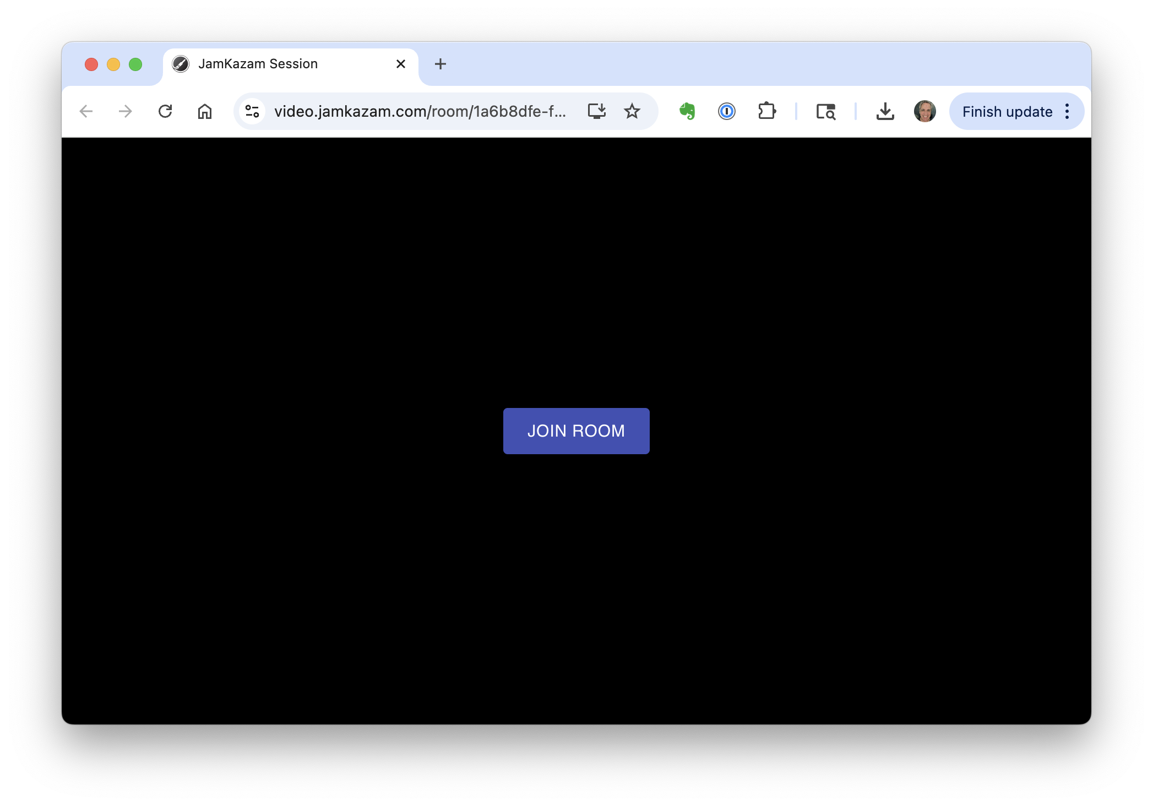The height and width of the screenshot is (806, 1153).
Task: Open the Chrome three-dot menu
Action: pos(1067,111)
